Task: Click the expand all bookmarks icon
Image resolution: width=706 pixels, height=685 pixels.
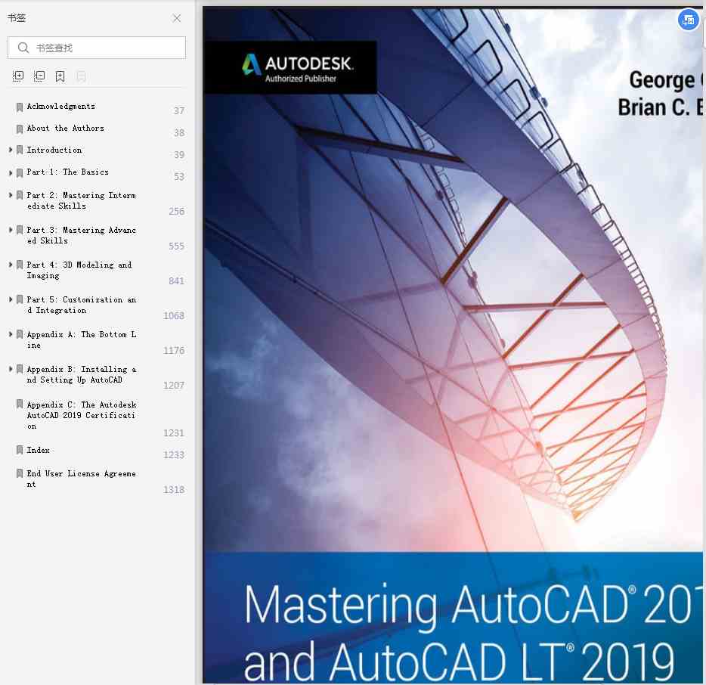Action: click(18, 76)
